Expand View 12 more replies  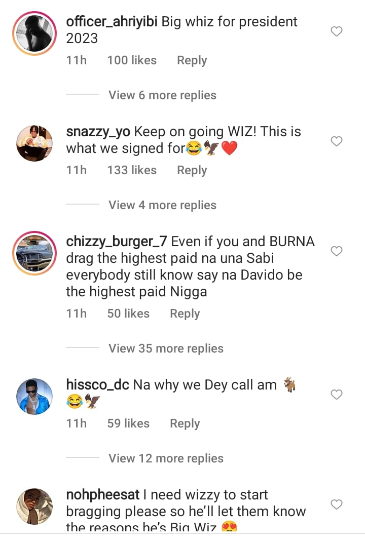click(x=166, y=458)
